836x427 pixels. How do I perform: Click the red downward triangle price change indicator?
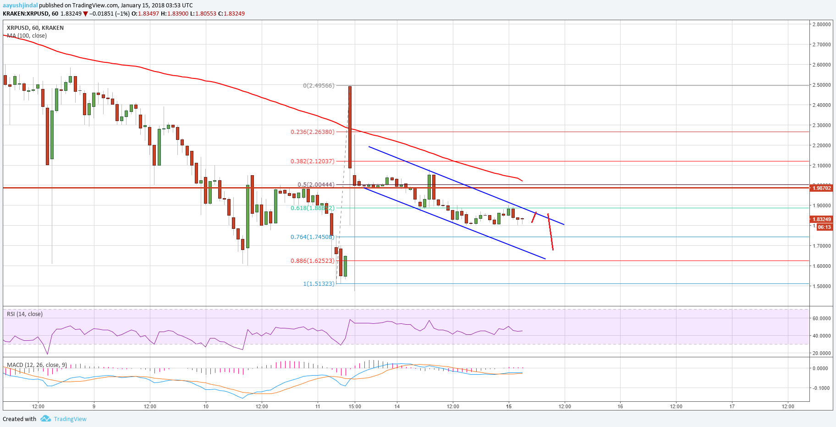pos(85,13)
